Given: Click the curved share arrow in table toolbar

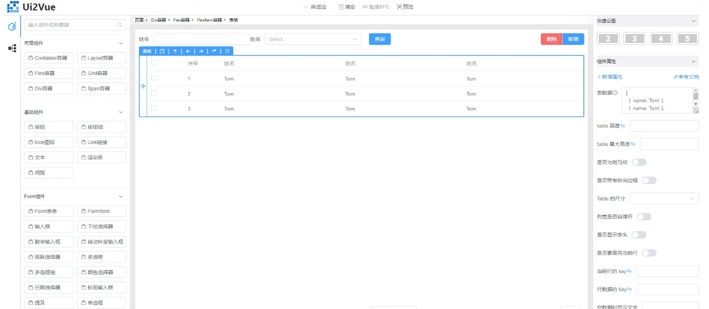Looking at the screenshot, I should pos(214,51).
